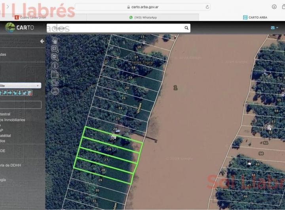Click the search magnifier icon
The height and width of the screenshot is (210, 285).
pos(186,28)
